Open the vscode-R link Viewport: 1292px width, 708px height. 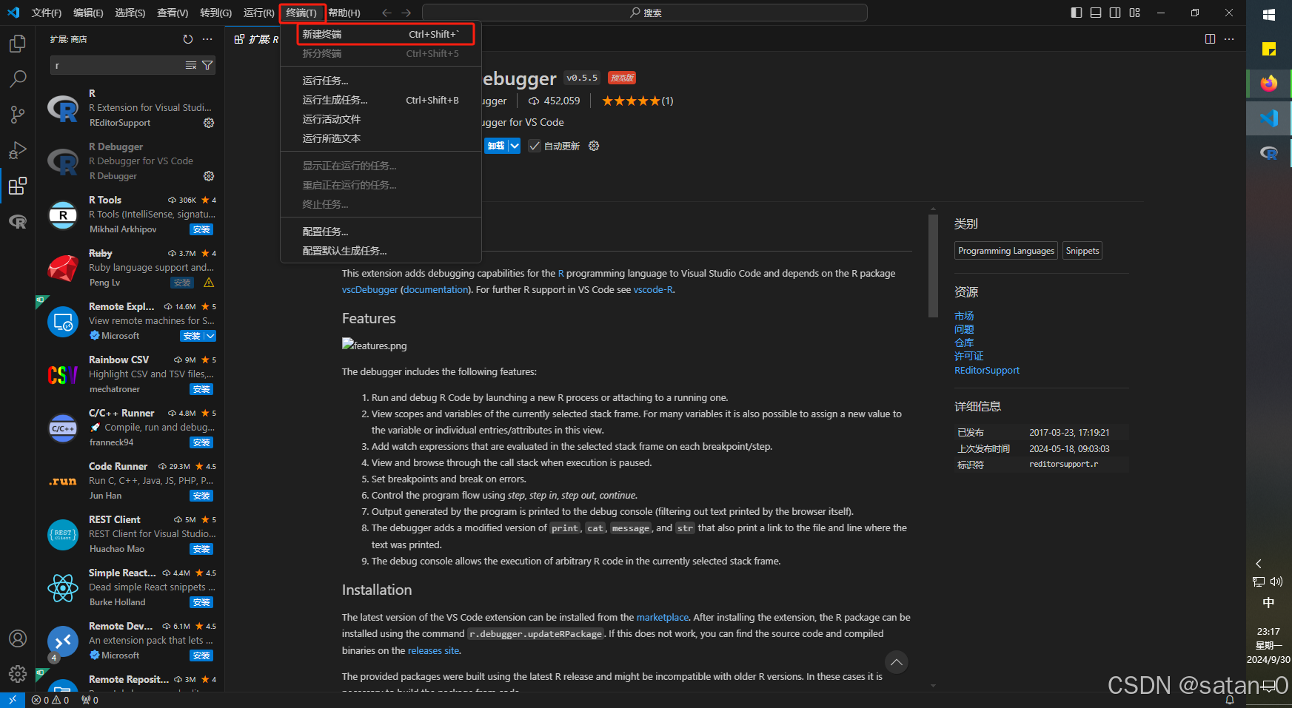[x=653, y=289]
